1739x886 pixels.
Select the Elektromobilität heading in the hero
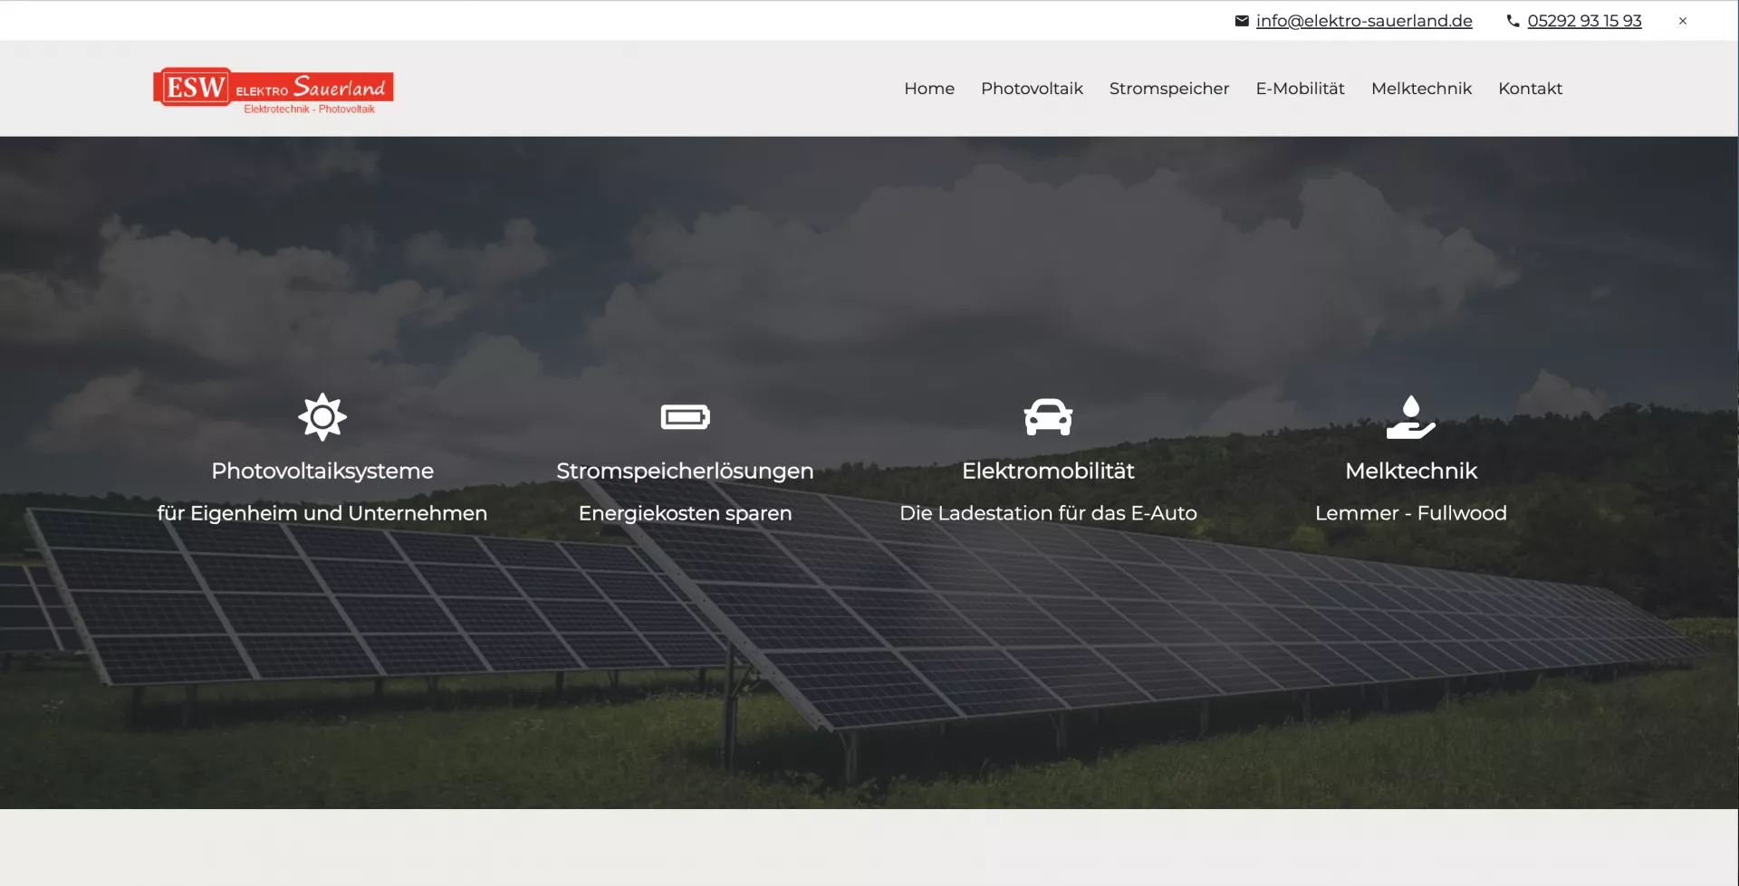click(1048, 471)
